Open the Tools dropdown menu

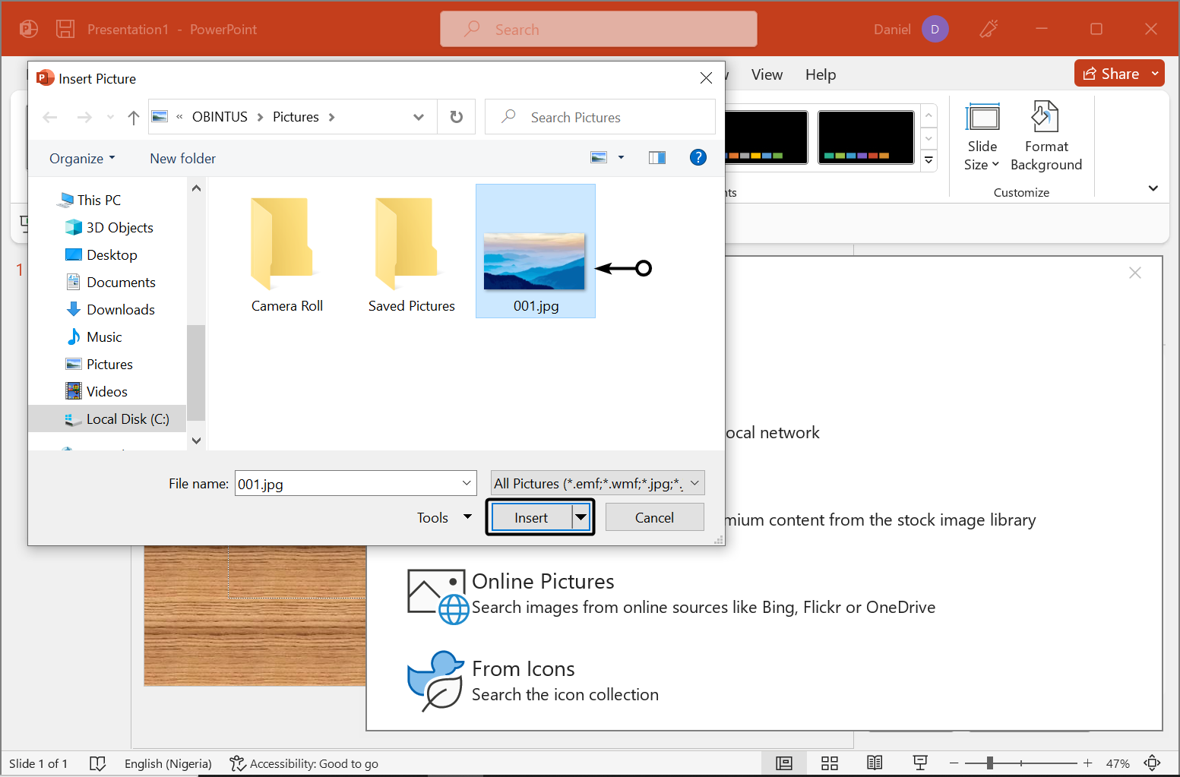tap(443, 516)
